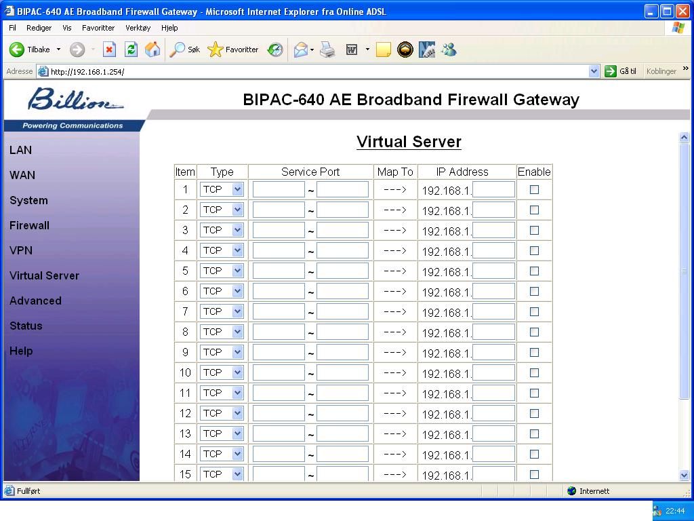Click the round black gold toolbar icon
This screenshot has height=521, width=694.
pos(405,50)
